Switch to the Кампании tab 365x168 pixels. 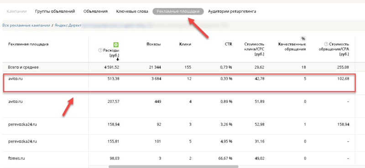pyautogui.click(x=16, y=11)
